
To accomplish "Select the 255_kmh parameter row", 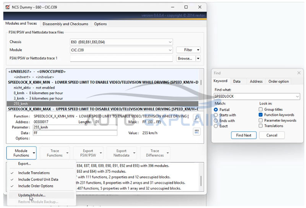I will click(x=103, y=104).
